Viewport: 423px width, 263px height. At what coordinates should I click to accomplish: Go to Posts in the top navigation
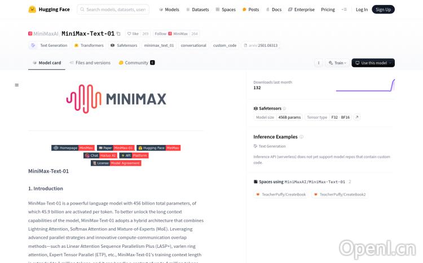click(250, 10)
